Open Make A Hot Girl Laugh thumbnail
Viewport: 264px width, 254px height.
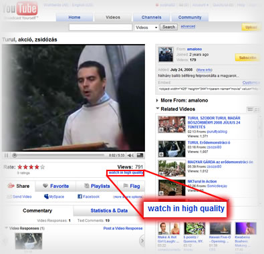[169, 229]
